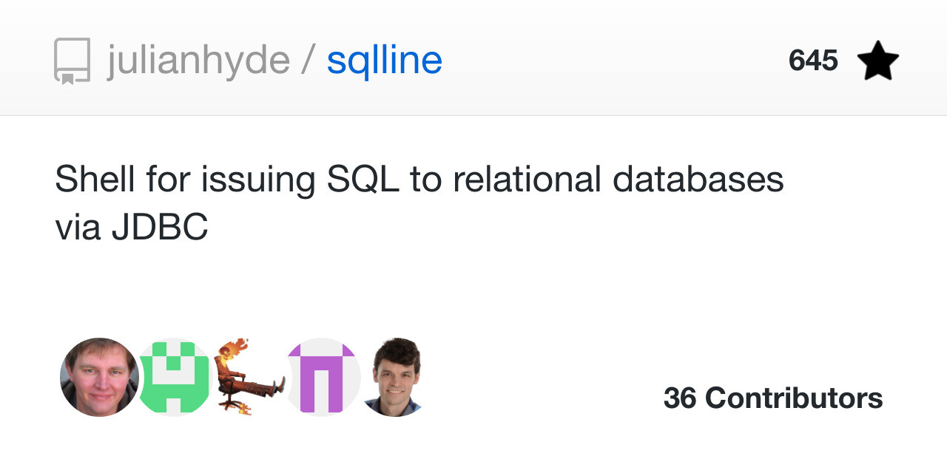Click the slash between owner and repo

tap(308, 61)
